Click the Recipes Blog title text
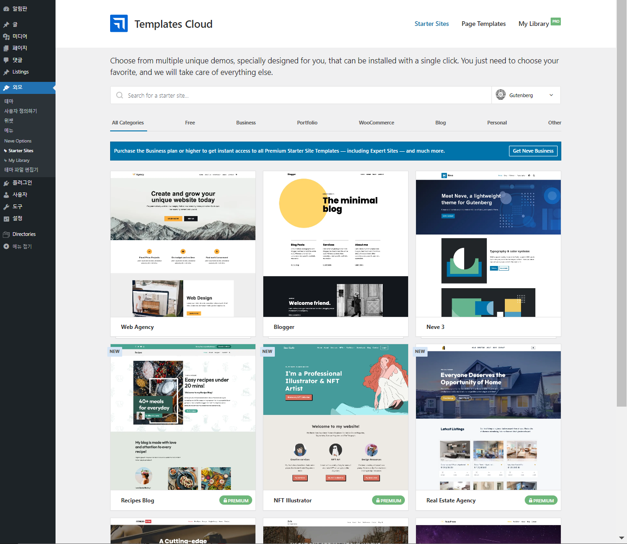This screenshot has width=627, height=544. point(137,501)
